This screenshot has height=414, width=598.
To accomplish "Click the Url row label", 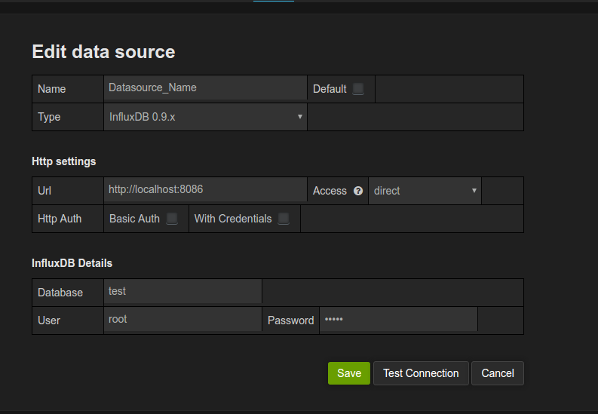I will pyautogui.click(x=44, y=191).
